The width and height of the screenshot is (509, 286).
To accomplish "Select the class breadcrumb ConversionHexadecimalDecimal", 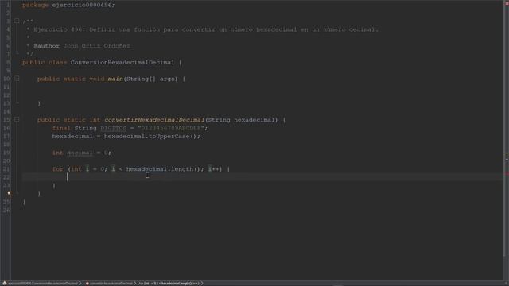I will coord(43,283).
